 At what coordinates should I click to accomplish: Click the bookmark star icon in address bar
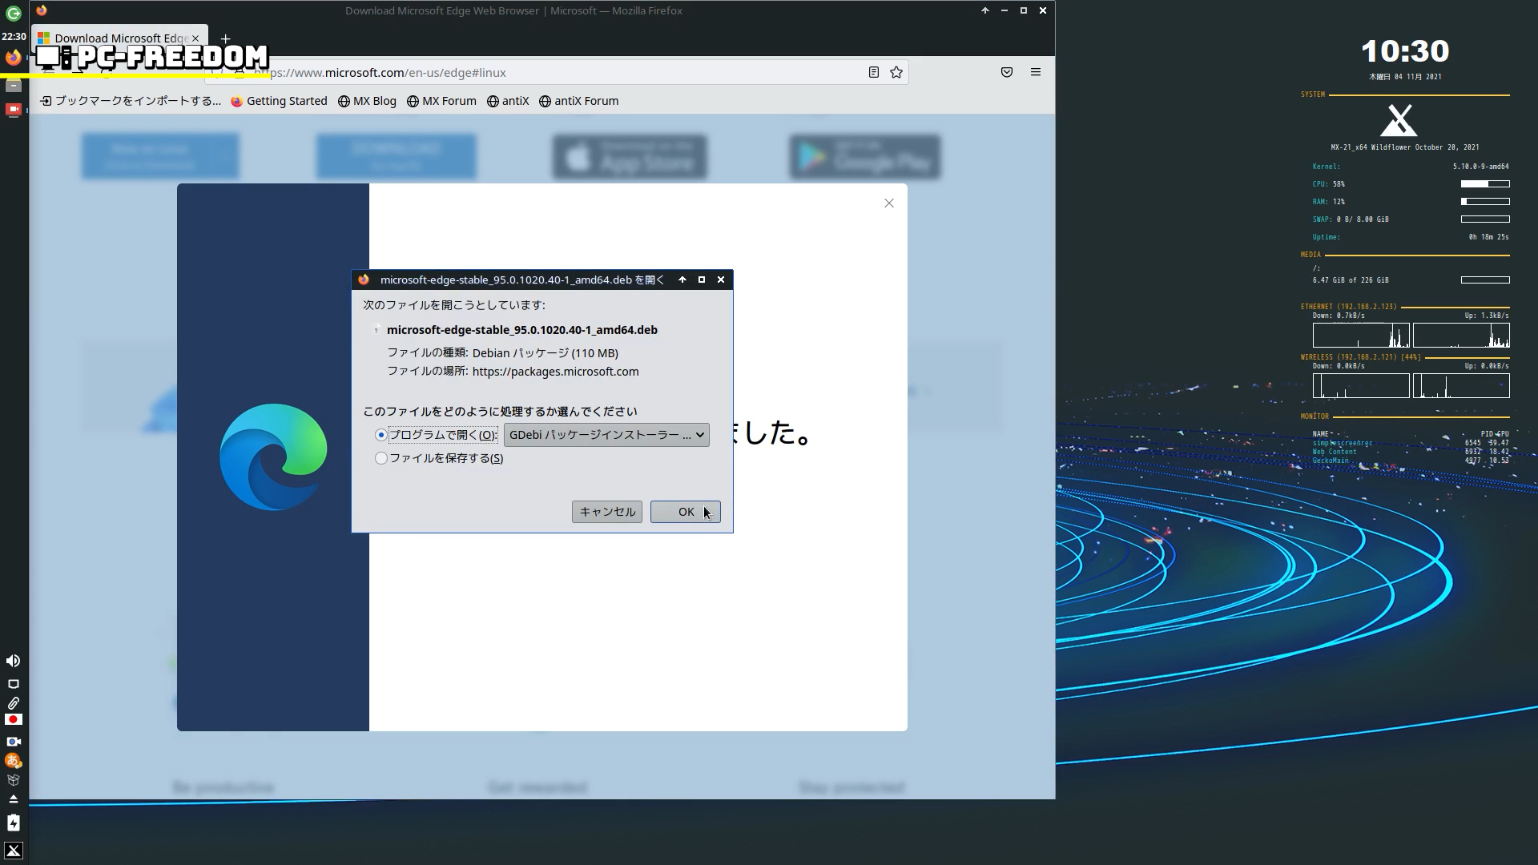click(896, 73)
